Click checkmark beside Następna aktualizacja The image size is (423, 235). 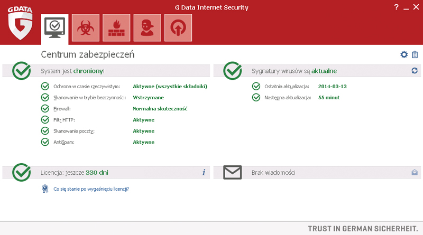[256, 97]
